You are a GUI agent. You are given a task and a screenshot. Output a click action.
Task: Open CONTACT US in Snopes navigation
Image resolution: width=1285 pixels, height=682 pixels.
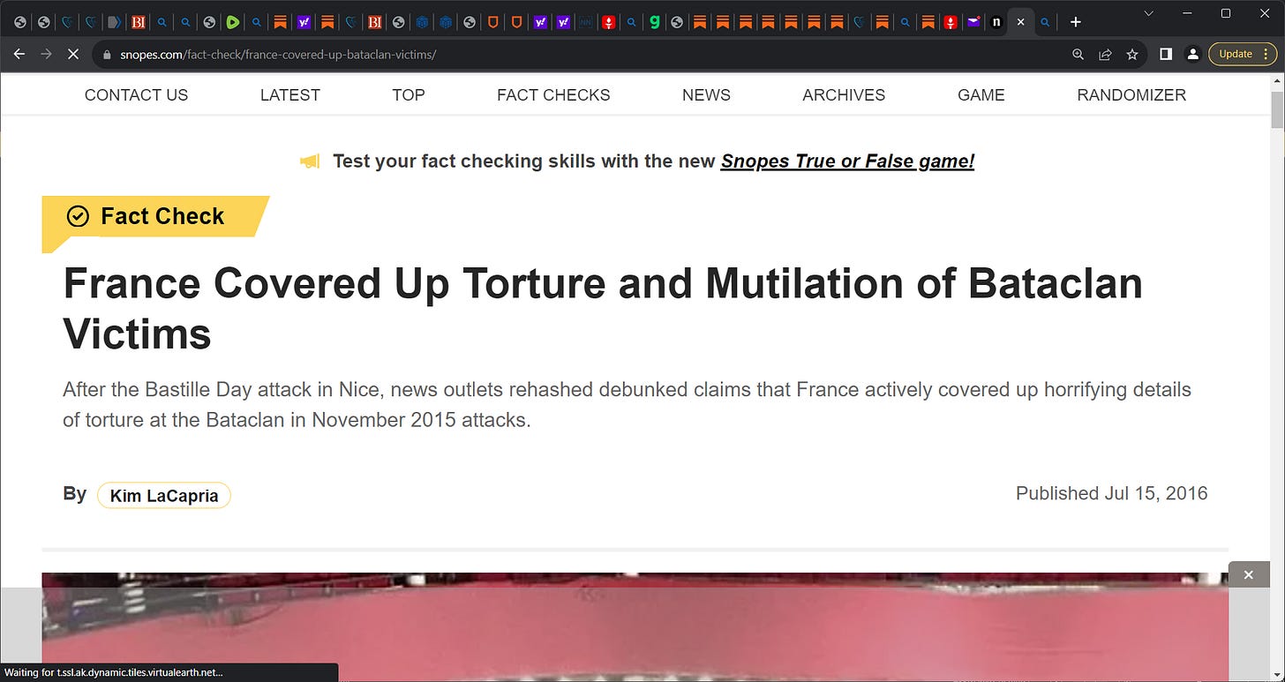[136, 94]
